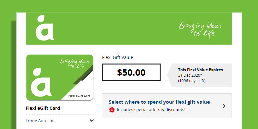Click the Flexi Gift Value label

(117, 58)
